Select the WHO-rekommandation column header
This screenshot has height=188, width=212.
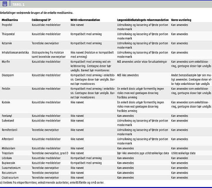(x=85, y=20)
